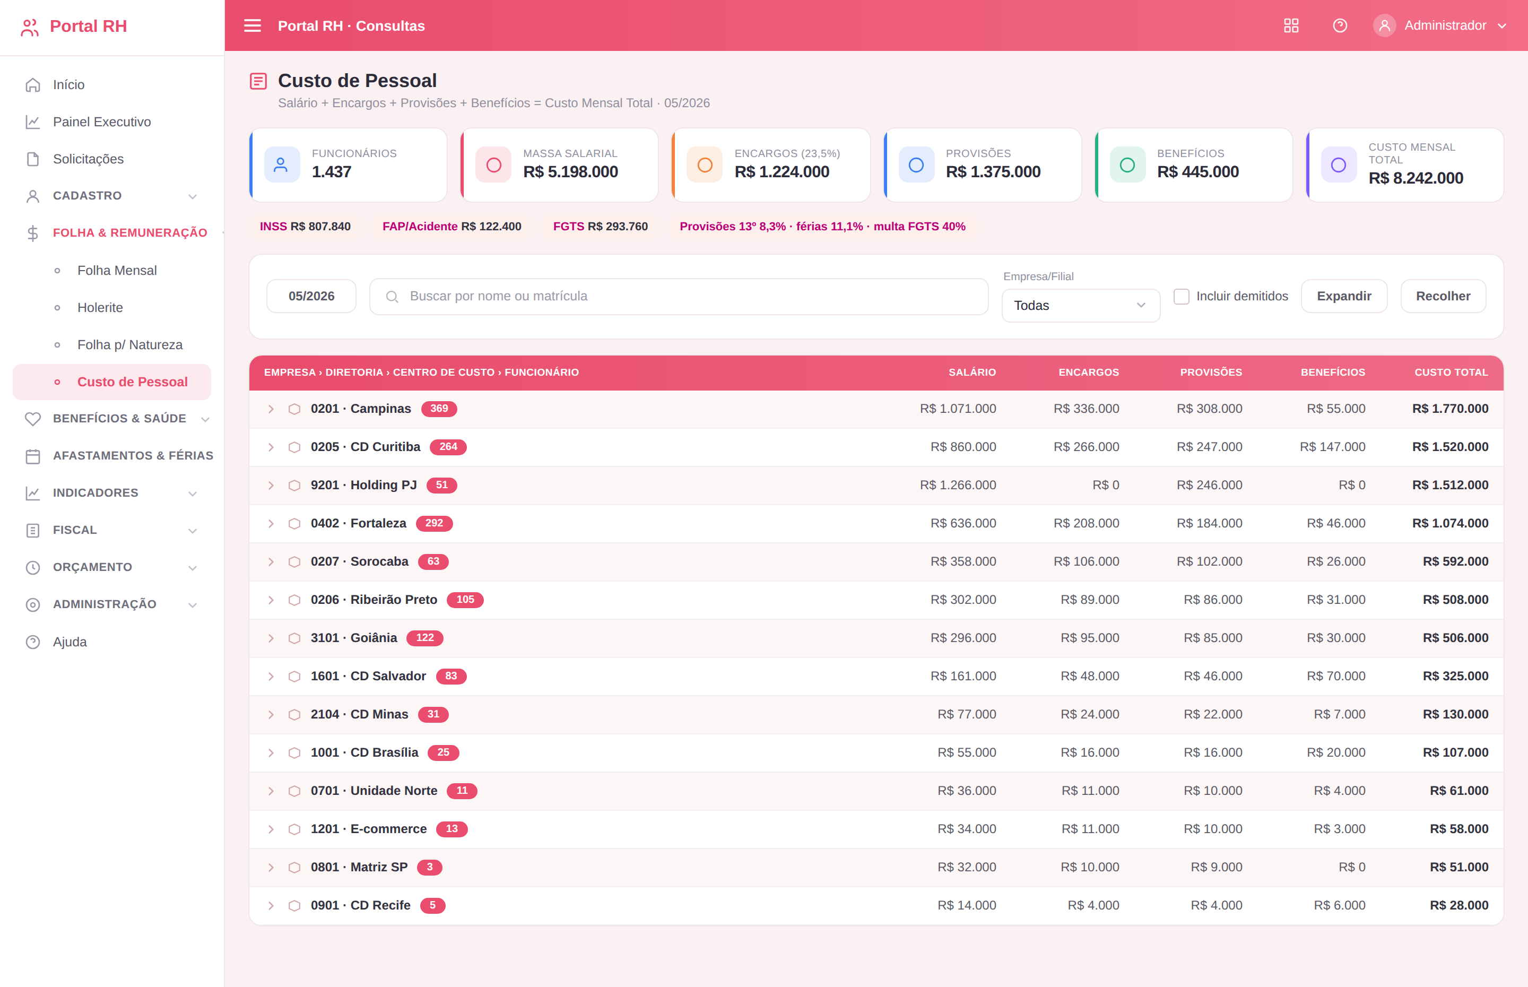Screen dimensions: 1528x987
Task: Click the help question mark icon in header
Action: (x=1340, y=25)
